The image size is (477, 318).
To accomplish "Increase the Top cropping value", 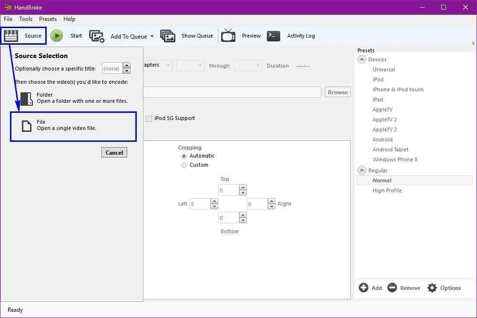I will tap(243, 187).
